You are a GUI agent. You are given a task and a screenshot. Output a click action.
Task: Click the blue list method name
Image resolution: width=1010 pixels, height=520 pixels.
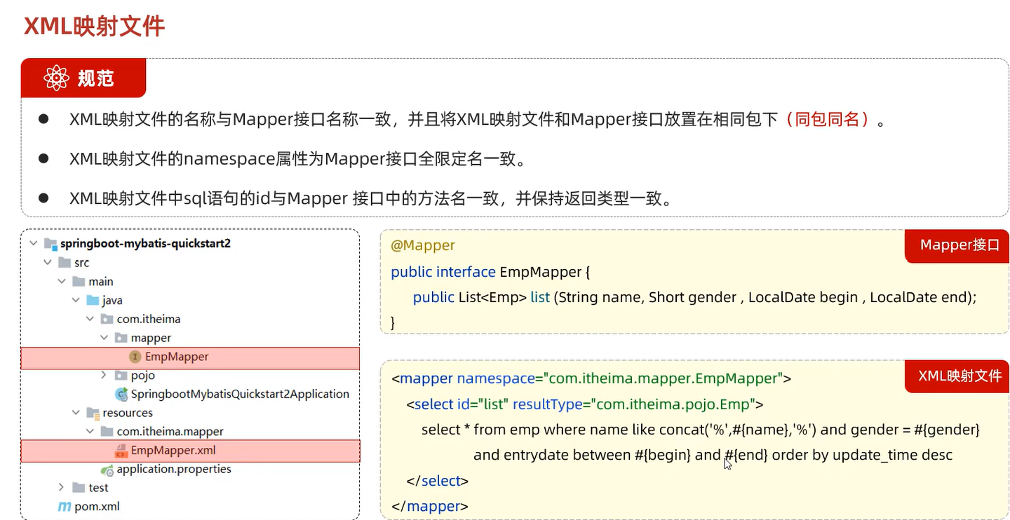click(x=539, y=297)
